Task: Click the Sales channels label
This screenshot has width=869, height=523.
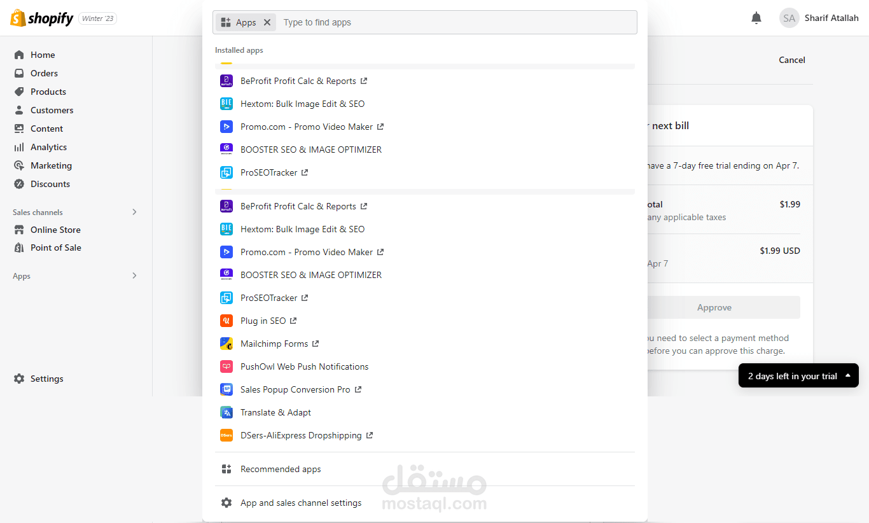Action: pos(38,213)
